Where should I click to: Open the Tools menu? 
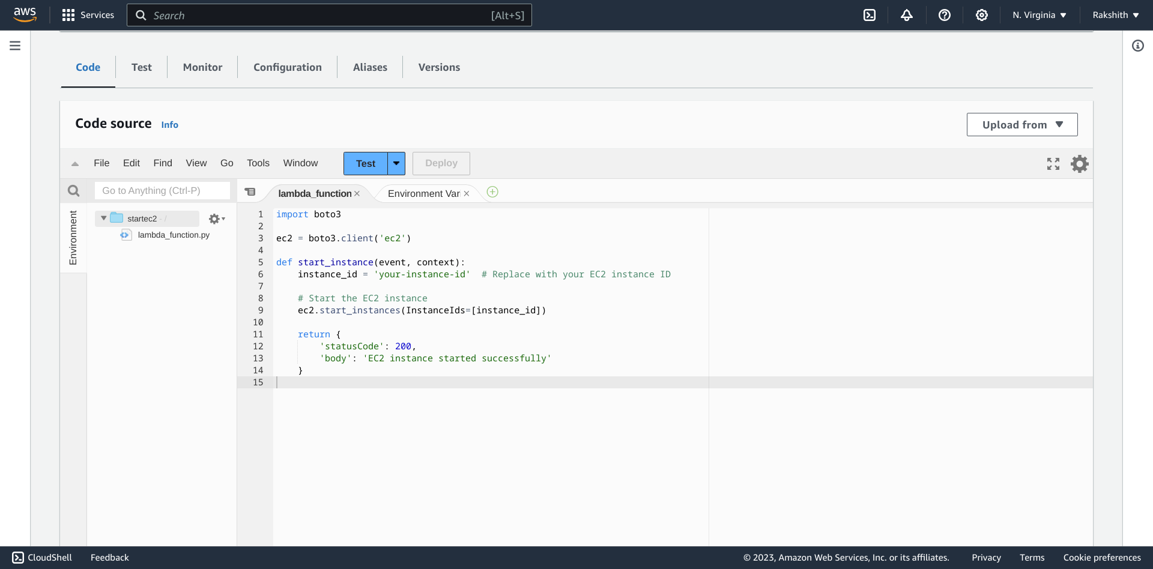[258, 163]
